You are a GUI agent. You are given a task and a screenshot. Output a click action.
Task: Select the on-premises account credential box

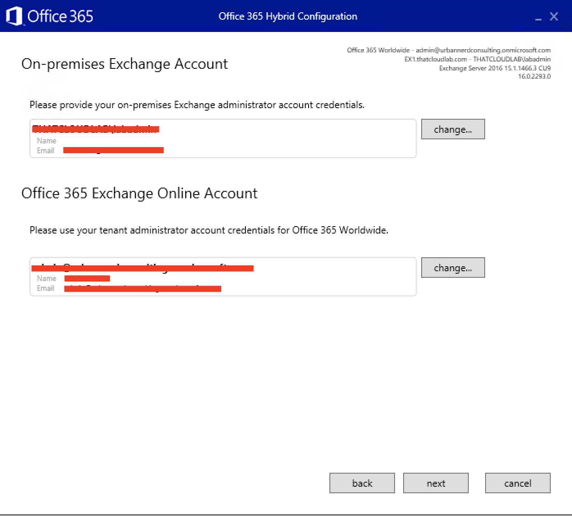[287, 138]
